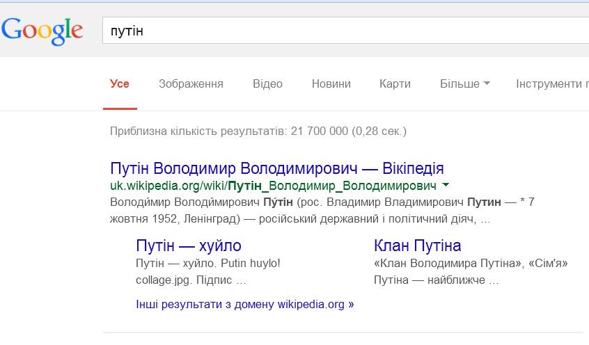Select the 'Усе' search tab
The height and width of the screenshot is (345, 589).
pyautogui.click(x=120, y=83)
